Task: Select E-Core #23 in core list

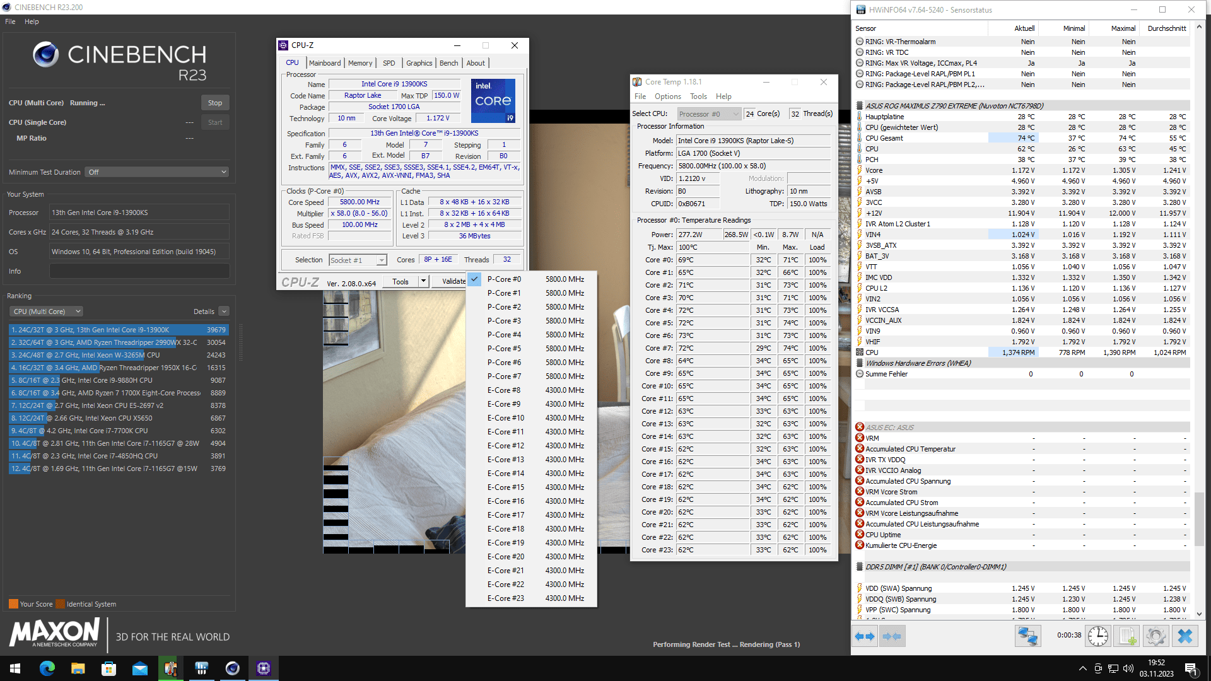Action: pyautogui.click(x=532, y=598)
